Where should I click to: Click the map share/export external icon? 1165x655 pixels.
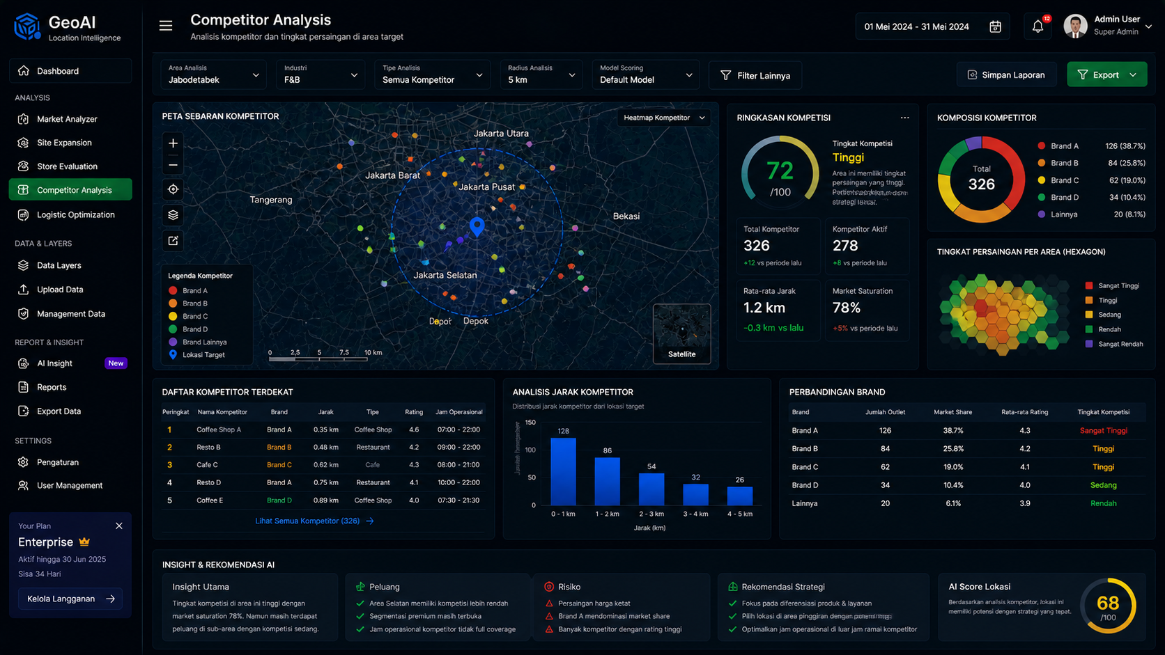173,241
